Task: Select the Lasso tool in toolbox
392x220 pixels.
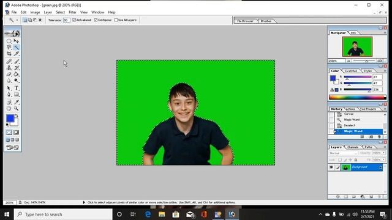Action: pyautogui.click(x=9, y=47)
